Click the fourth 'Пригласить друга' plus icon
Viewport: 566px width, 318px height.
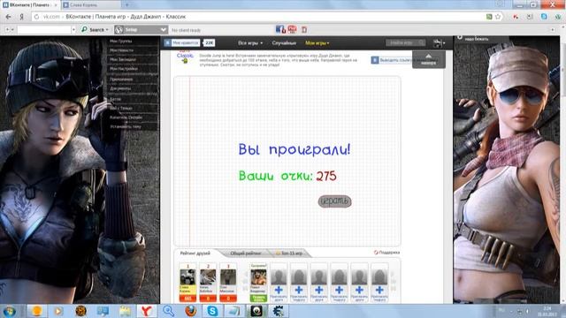340,290
